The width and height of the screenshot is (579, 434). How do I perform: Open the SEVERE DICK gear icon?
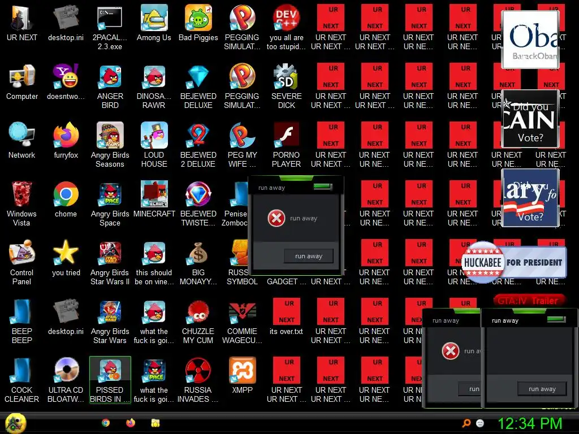click(x=287, y=86)
